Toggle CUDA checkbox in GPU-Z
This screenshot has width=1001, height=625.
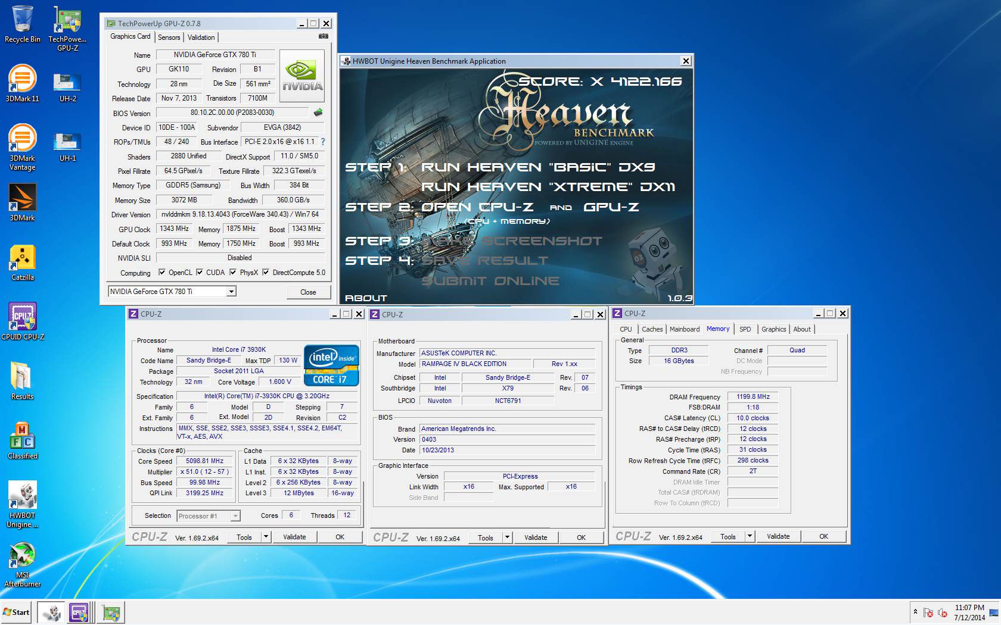point(199,272)
